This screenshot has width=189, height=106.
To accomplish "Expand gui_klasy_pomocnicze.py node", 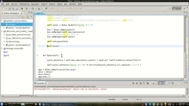I will pos(4,35).
